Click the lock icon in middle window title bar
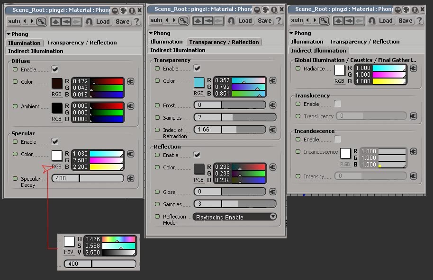Image resolution: width=433 pixels, height=280 pixels. coord(274,10)
